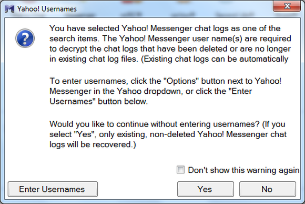Screen dimensions: 305x204
Task: Click the "Yahoo! Usernames" title bar text
Action: (x=47, y=9)
